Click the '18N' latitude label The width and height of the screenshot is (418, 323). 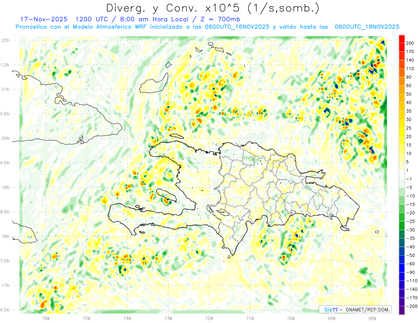click(6, 237)
